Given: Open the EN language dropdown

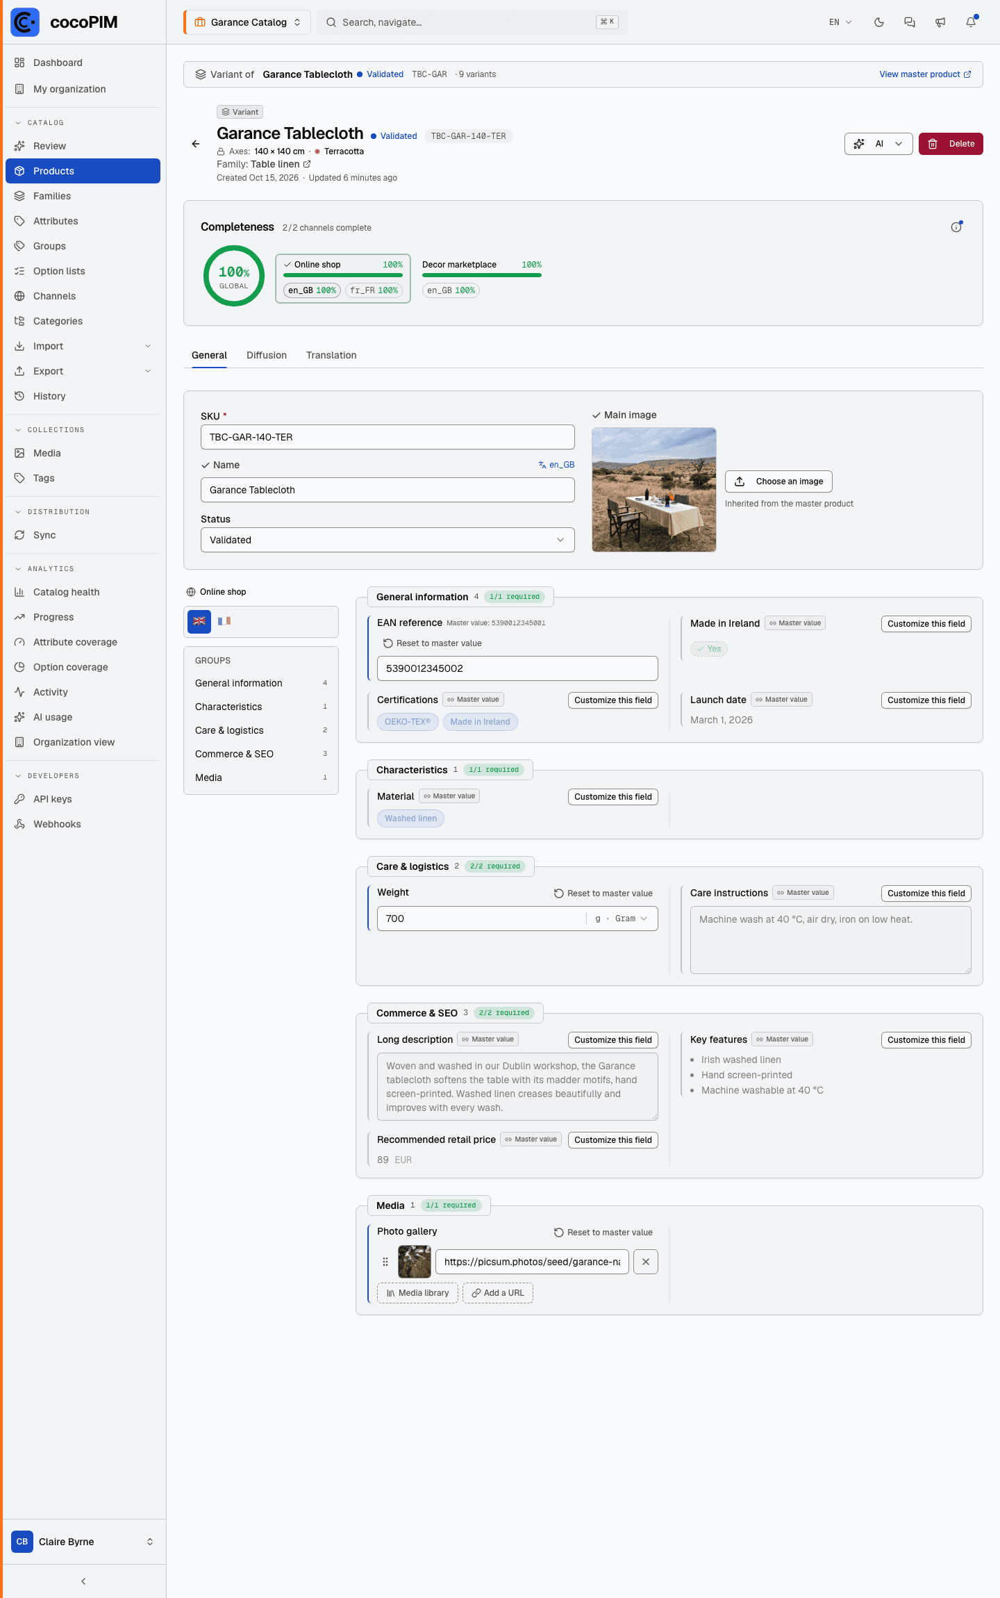Looking at the screenshot, I should point(840,22).
